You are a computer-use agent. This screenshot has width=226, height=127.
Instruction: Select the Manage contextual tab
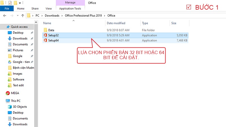[x=70, y=3]
